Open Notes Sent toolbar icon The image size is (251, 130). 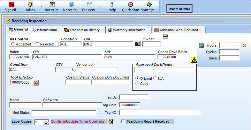click(x=71, y=4)
